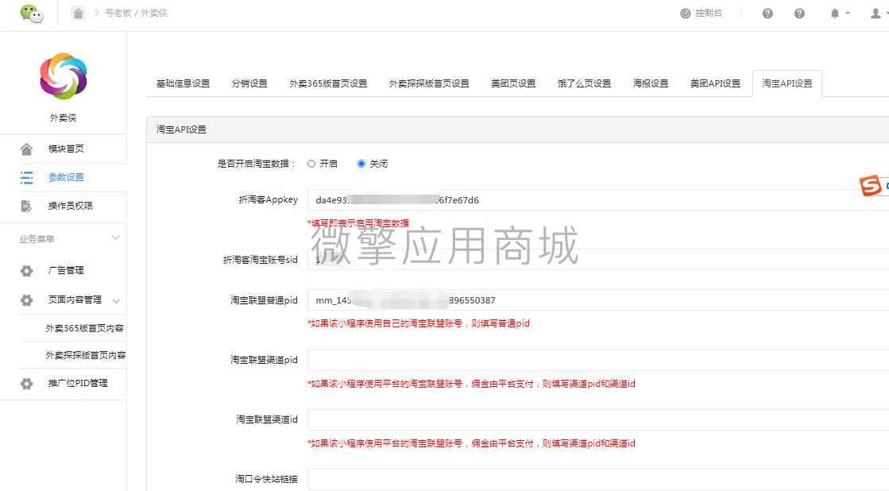Click the 淘口令快站链接 input field
889x491 pixels.
(598, 480)
